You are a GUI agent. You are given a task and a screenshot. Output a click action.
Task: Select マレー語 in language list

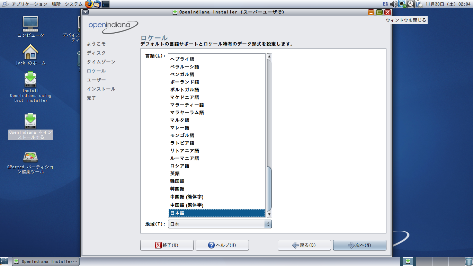[x=217, y=128]
